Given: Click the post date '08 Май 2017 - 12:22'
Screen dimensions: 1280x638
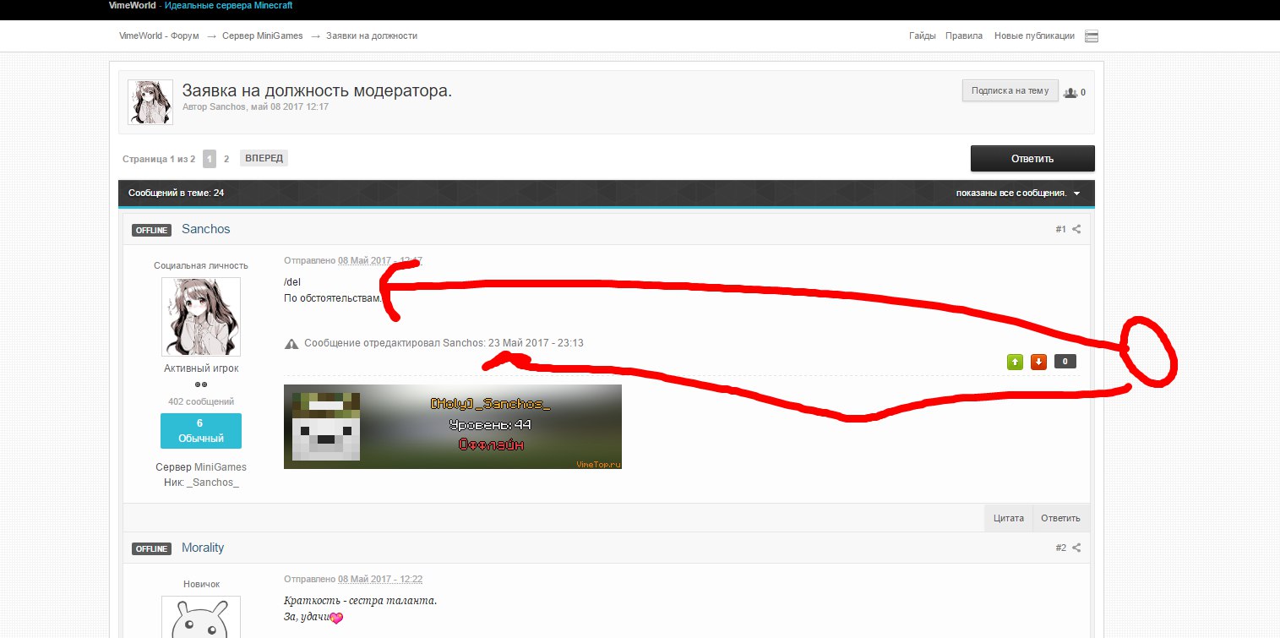Looking at the screenshot, I should point(380,579).
